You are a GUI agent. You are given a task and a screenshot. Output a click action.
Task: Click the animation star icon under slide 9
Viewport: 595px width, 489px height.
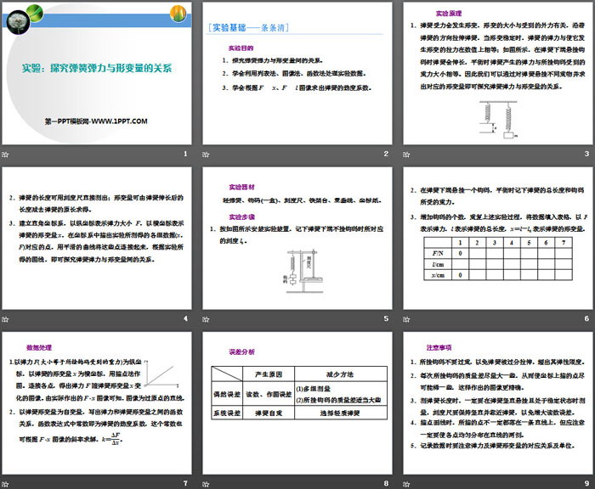[408, 484]
